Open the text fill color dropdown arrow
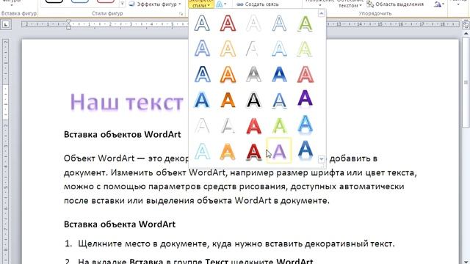 (x=225, y=4)
